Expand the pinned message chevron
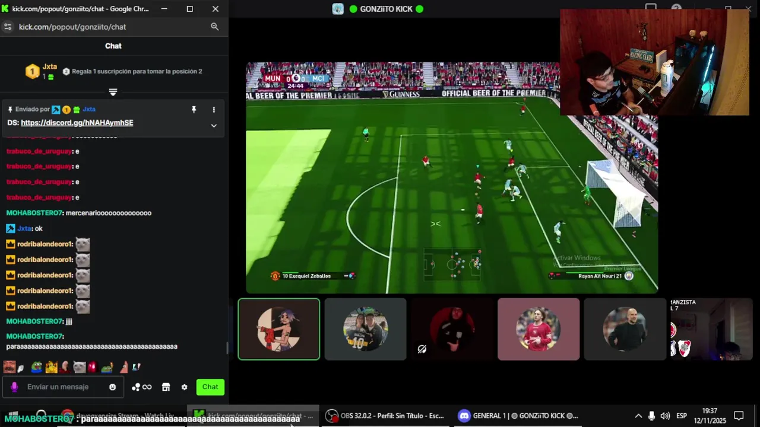 214,126
